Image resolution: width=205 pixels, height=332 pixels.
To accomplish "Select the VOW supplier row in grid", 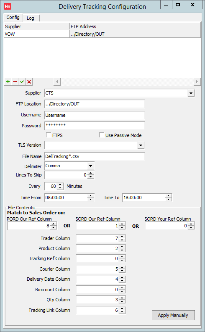I will click(x=102, y=34).
